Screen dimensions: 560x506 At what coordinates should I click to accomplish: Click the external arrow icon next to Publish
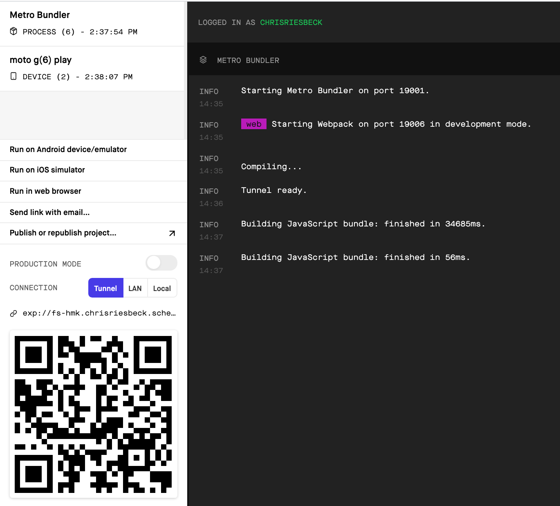pyautogui.click(x=172, y=233)
